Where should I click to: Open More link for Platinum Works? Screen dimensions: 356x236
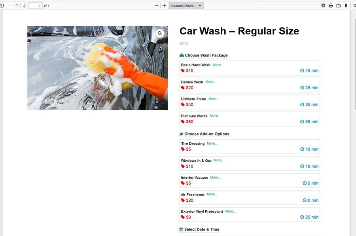[215, 116]
